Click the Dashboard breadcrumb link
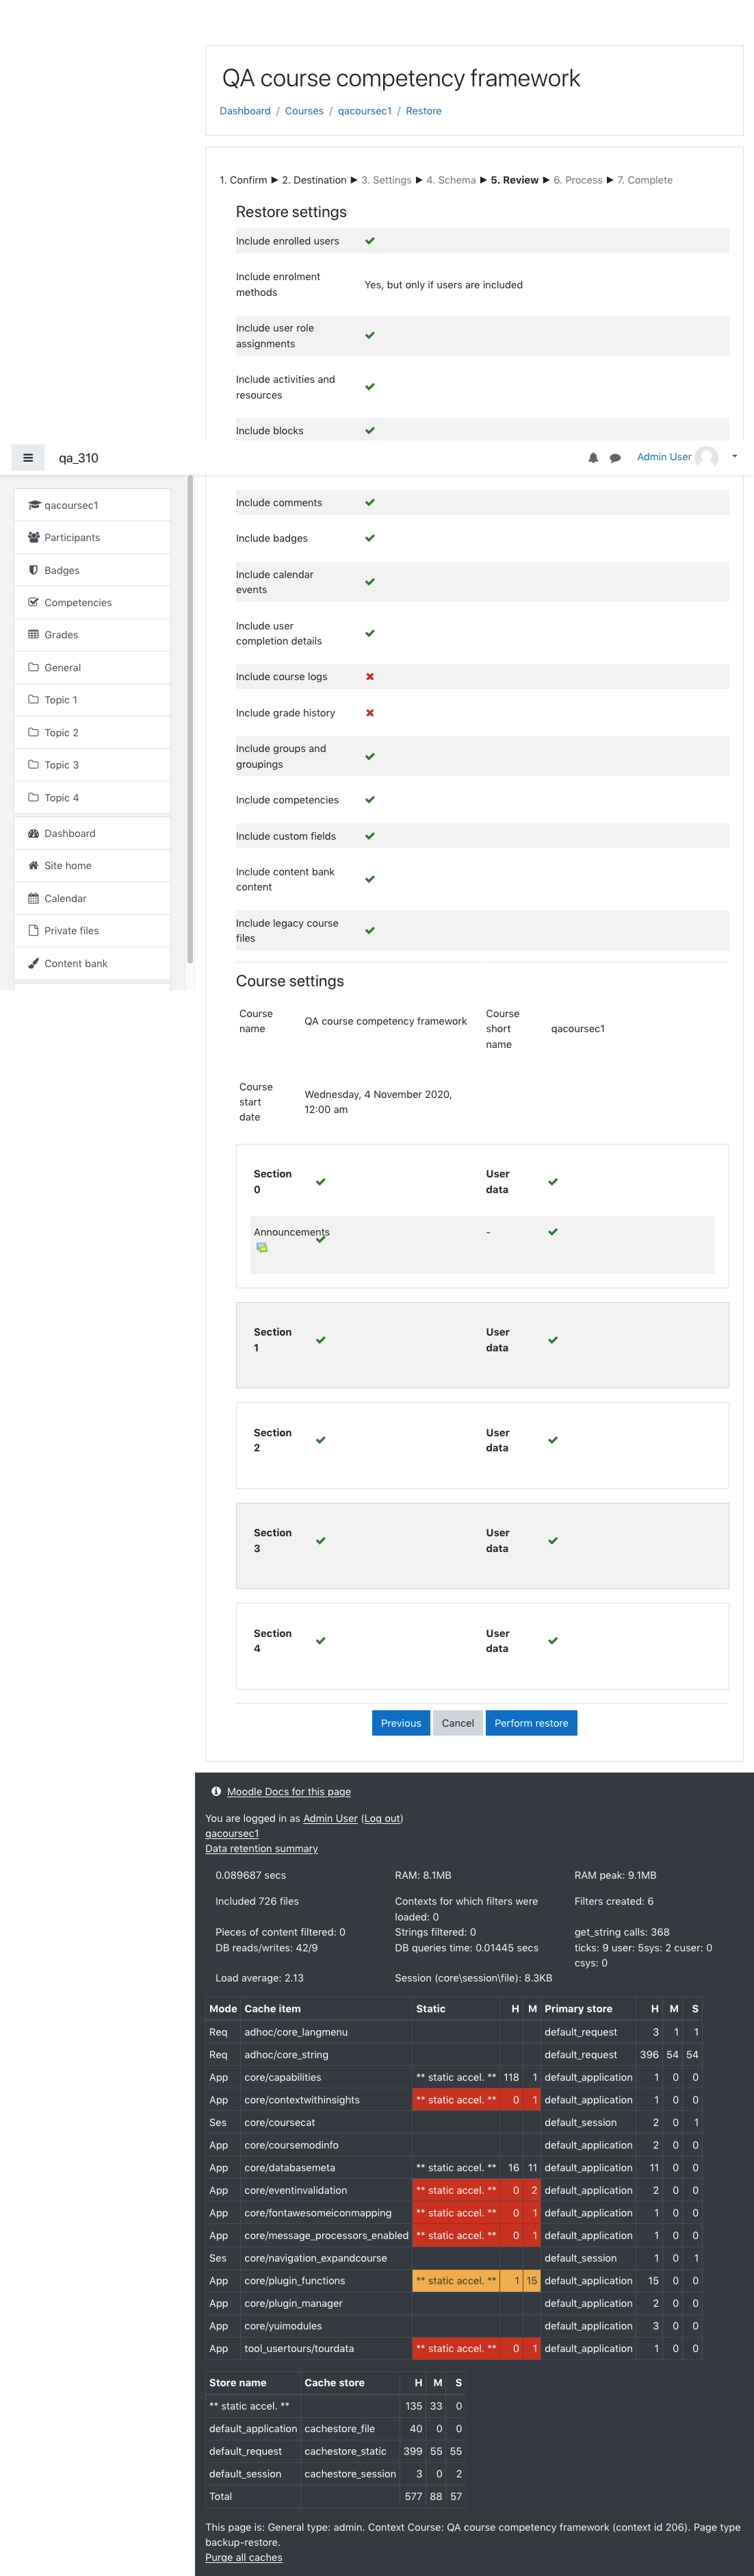Screen dimensions: 754x2576 245,111
